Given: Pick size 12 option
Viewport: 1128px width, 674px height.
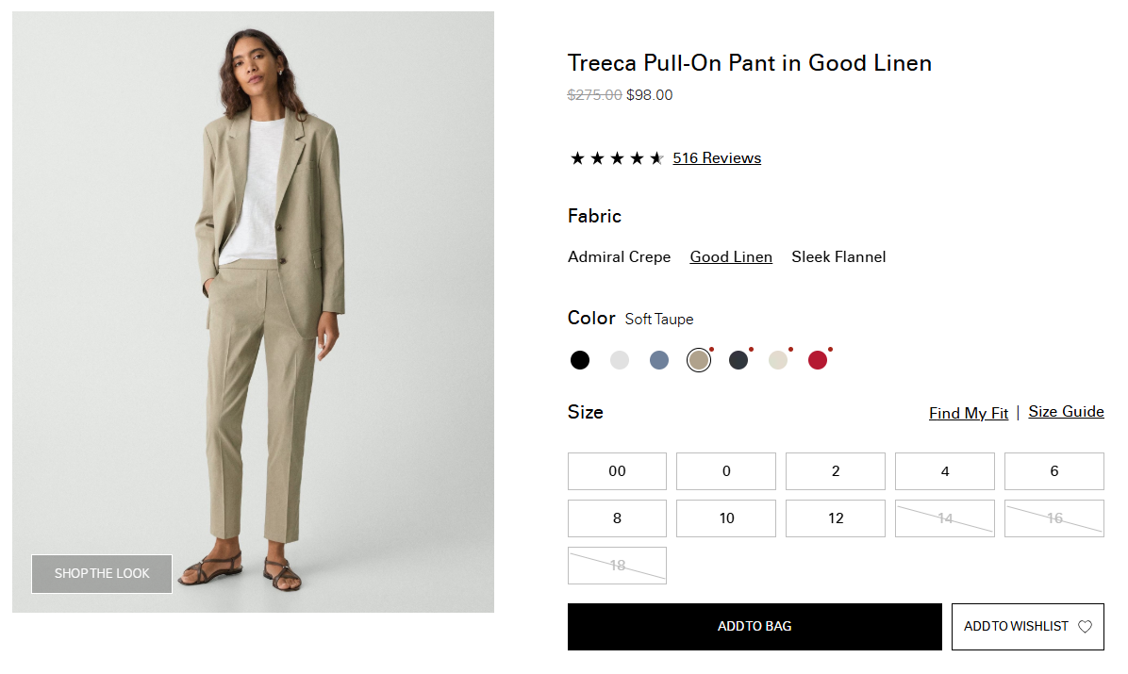Looking at the screenshot, I should pyautogui.click(x=836, y=518).
